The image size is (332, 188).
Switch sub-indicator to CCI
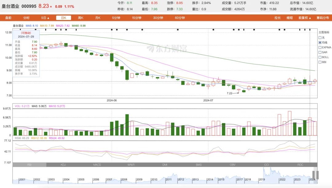[266, 165]
